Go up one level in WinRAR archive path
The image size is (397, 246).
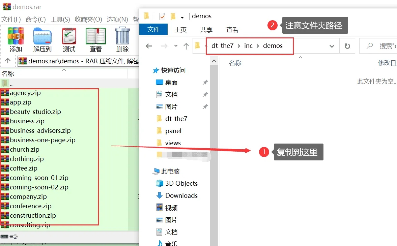[8, 61]
